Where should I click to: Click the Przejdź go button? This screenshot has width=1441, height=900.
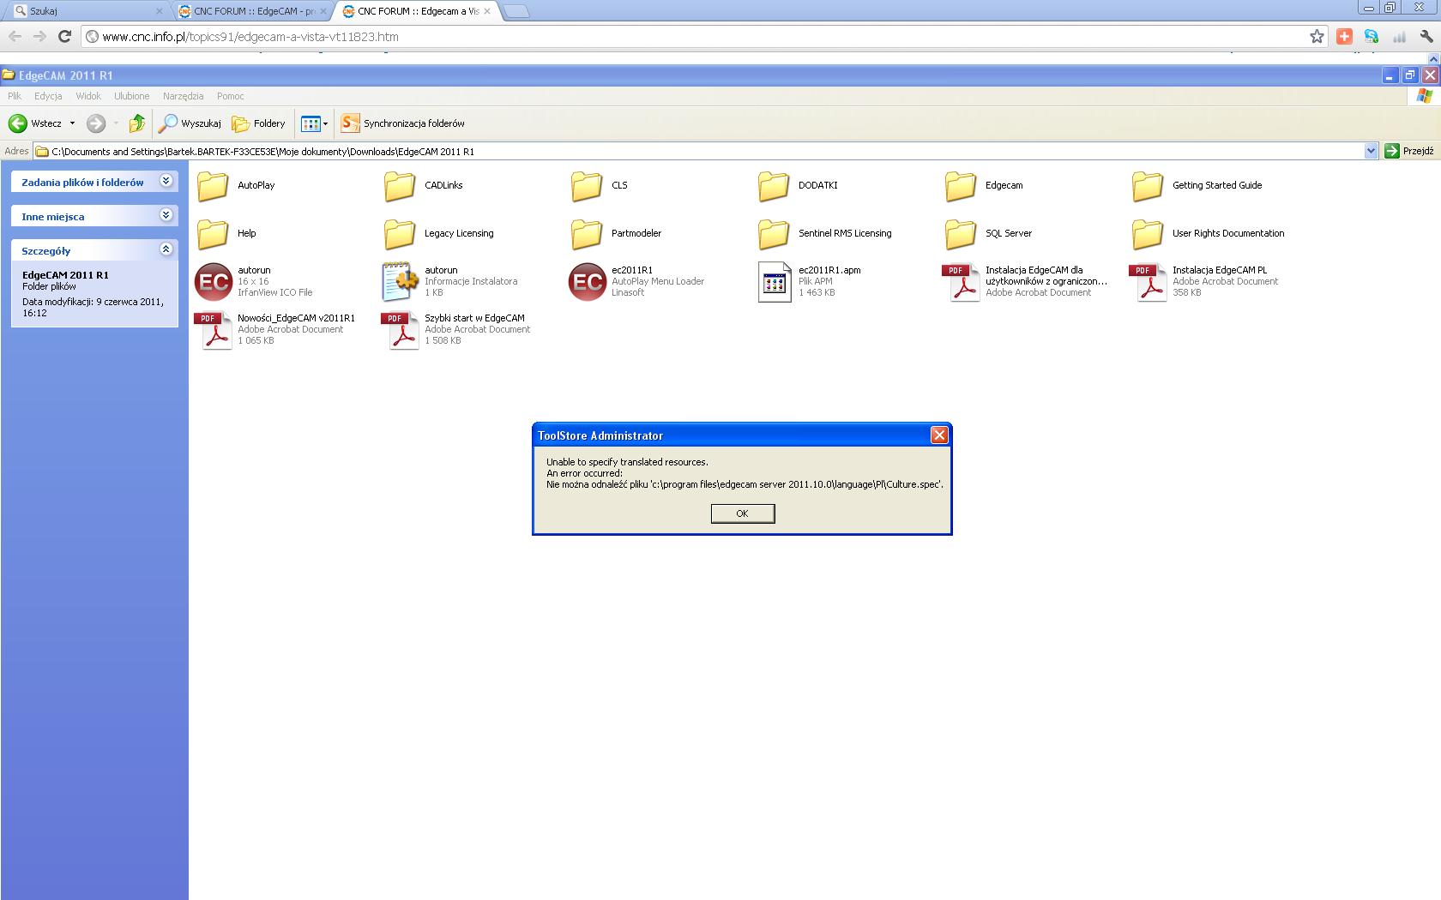click(1409, 151)
